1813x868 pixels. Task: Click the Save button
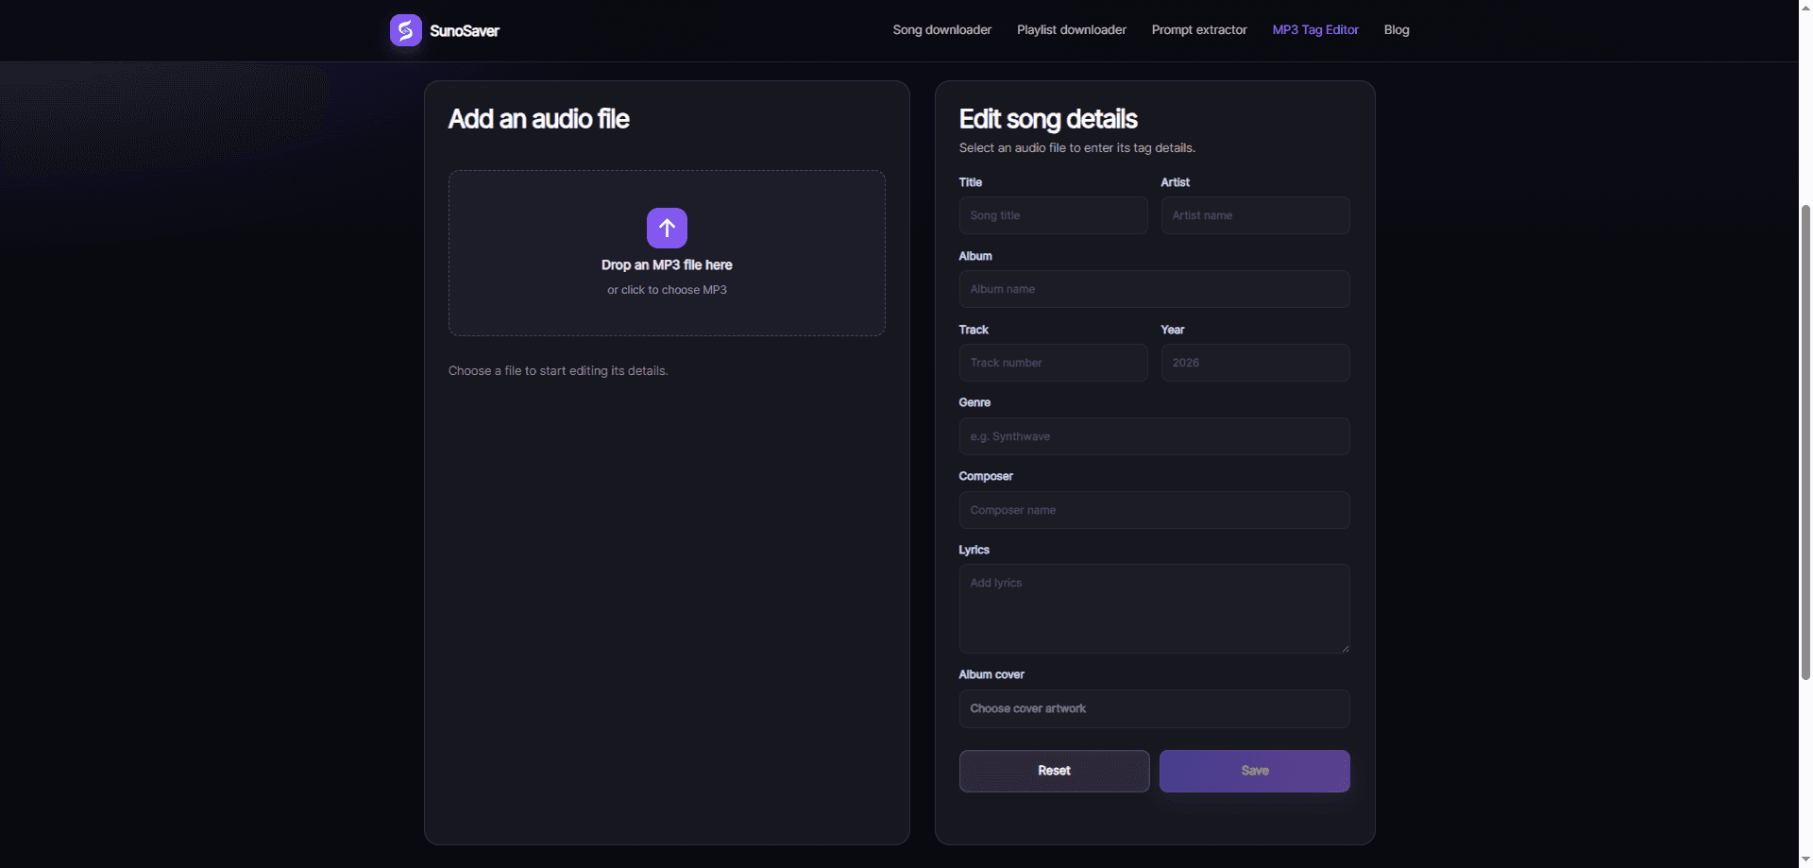coord(1255,771)
